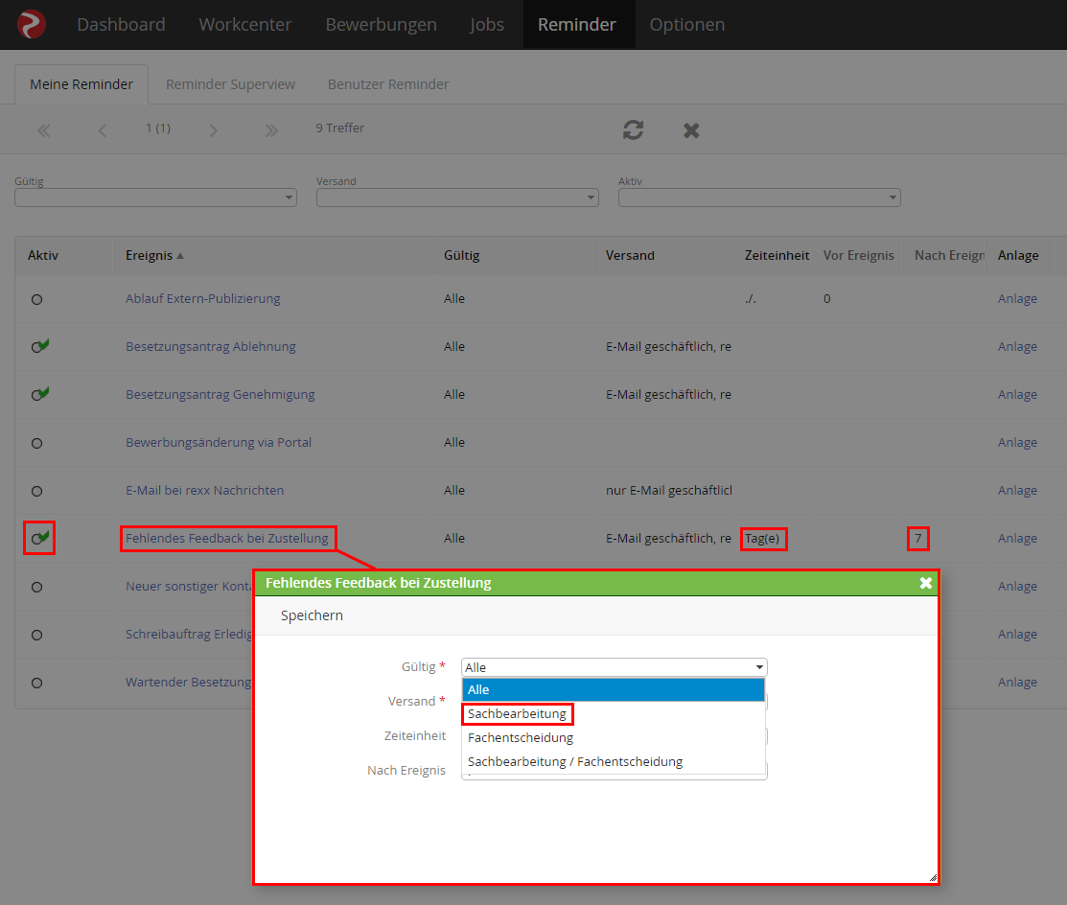1067x905 pixels.
Task: Click Anlage for Bewerbungsänderung via Portal
Action: (1017, 442)
